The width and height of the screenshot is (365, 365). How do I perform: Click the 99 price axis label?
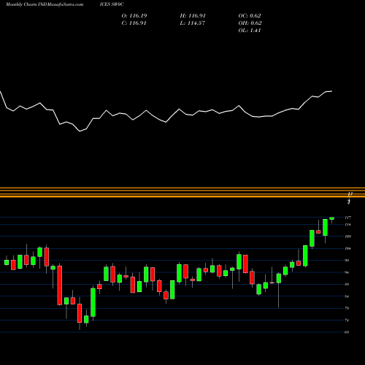click(x=347, y=261)
